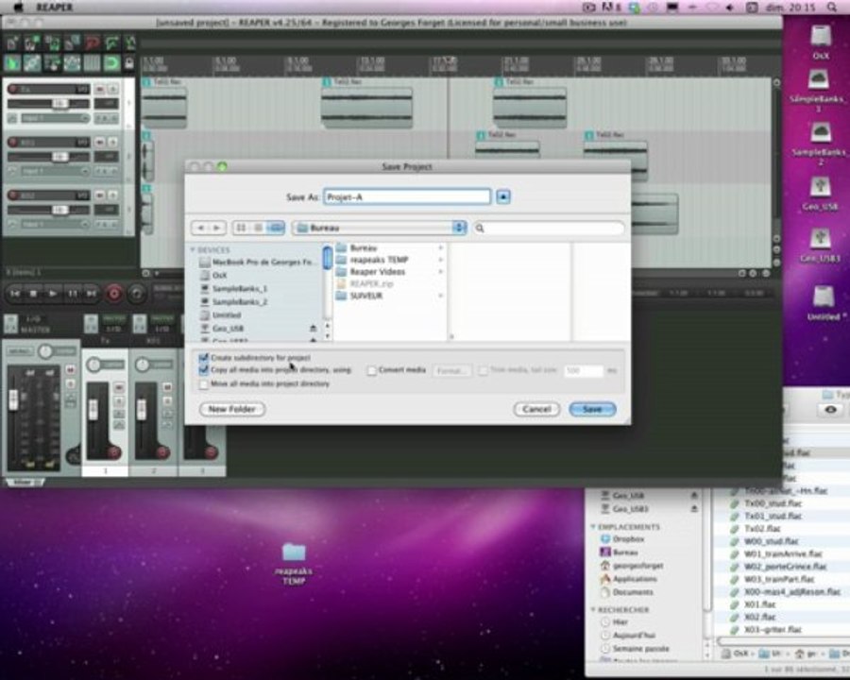Toggle Copy all media into project directory
Viewport: 850px width, 680px height.
(x=203, y=370)
